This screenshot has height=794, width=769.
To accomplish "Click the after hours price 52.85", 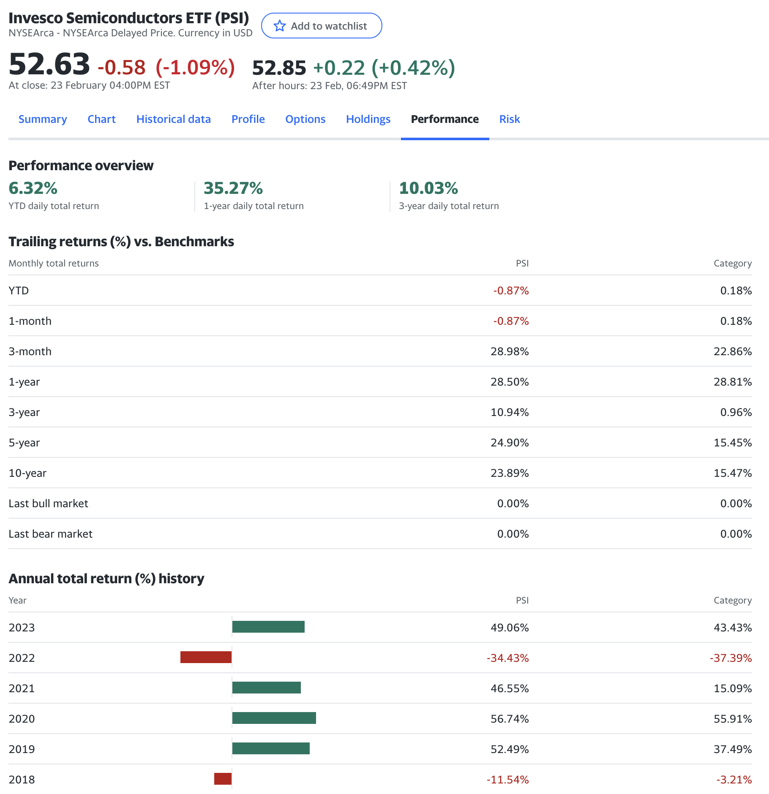I will coord(279,68).
